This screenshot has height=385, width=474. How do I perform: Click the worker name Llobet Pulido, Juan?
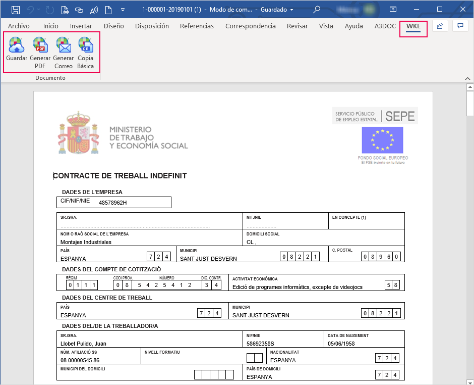tap(83, 344)
